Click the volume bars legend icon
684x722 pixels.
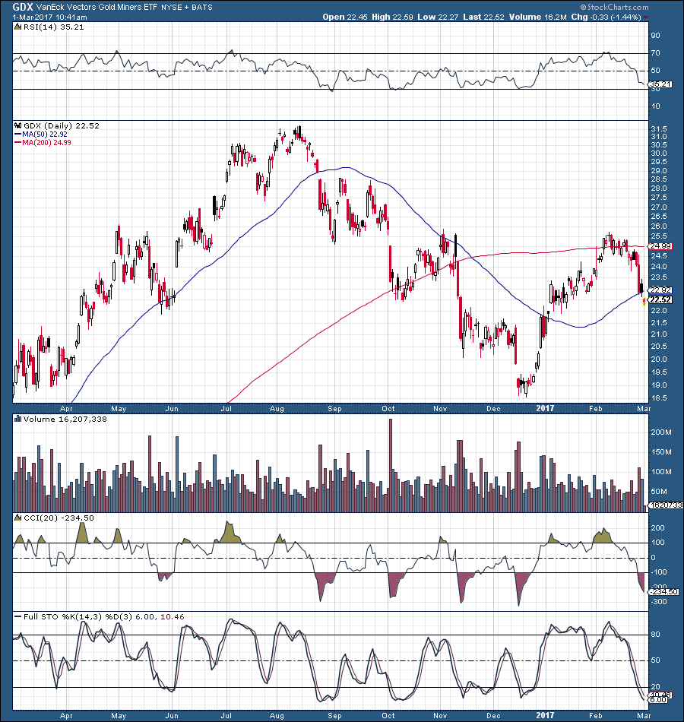pos(18,419)
